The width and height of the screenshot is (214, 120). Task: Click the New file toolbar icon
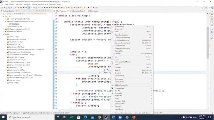click(x=2, y=8)
